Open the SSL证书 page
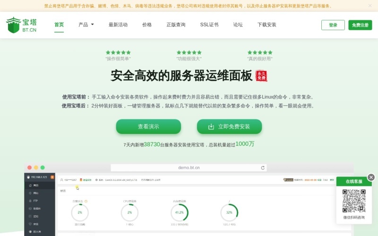 [209, 25]
